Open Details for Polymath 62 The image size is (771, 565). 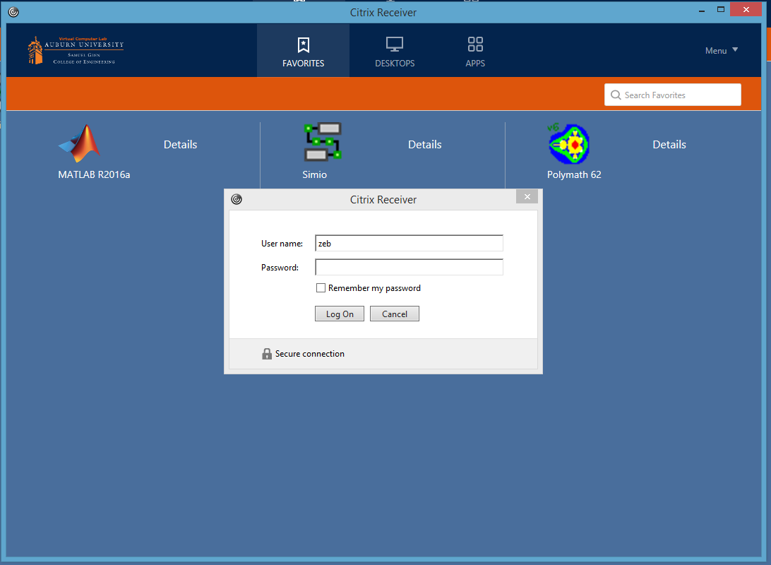point(669,144)
